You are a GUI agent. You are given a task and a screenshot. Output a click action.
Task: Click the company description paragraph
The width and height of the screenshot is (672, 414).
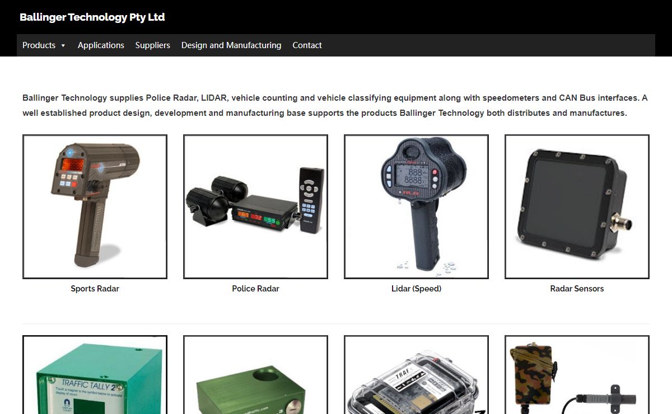(335, 105)
